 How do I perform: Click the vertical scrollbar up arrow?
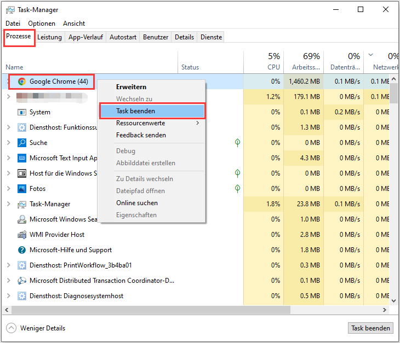click(x=393, y=79)
